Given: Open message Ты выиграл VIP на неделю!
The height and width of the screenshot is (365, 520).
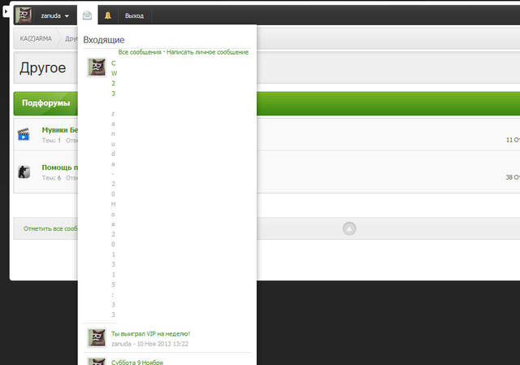Looking at the screenshot, I should [150, 333].
